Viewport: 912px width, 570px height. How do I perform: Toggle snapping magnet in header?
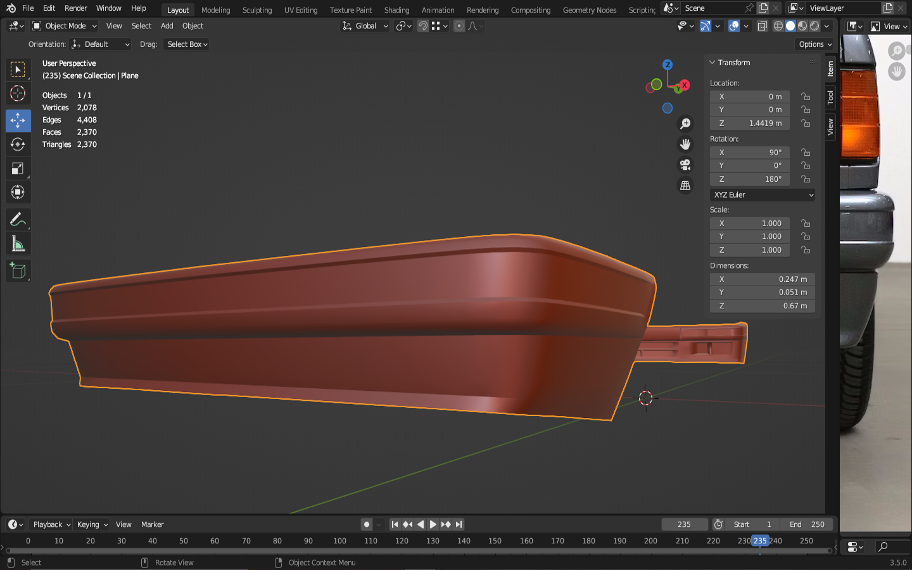click(423, 26)
